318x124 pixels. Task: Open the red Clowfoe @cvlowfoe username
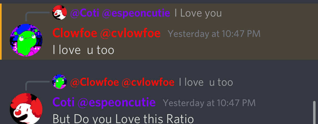107,33
